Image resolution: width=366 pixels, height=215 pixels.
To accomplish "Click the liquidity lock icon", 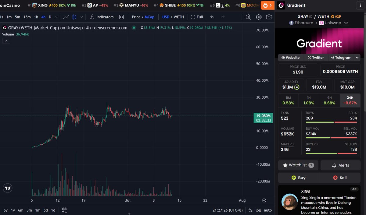I will [x=297, y=87].
